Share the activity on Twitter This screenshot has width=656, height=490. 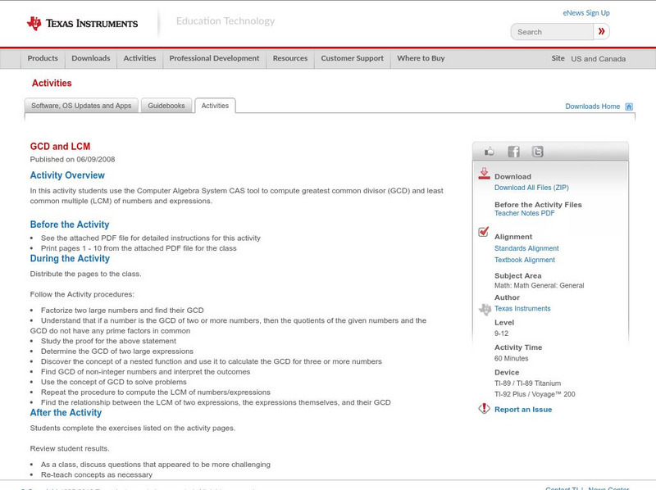click(537, 152)
